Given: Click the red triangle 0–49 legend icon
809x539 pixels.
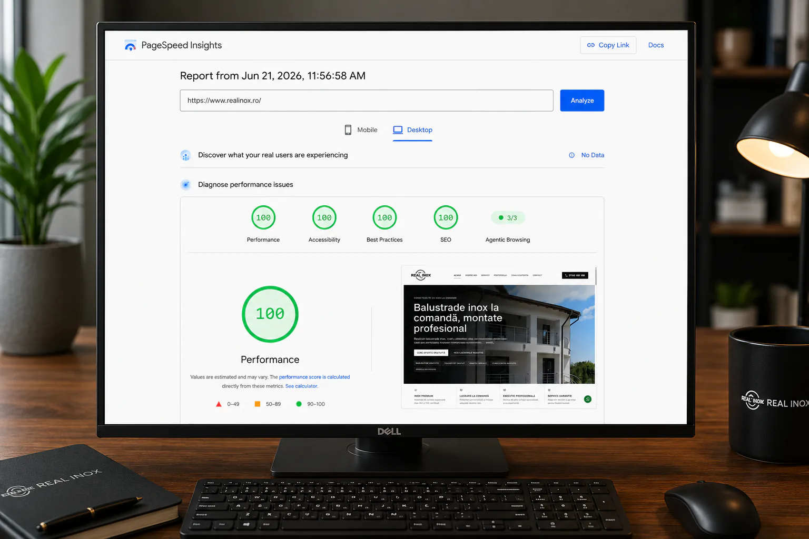Looking at the screenshot, I should point(219,404).
